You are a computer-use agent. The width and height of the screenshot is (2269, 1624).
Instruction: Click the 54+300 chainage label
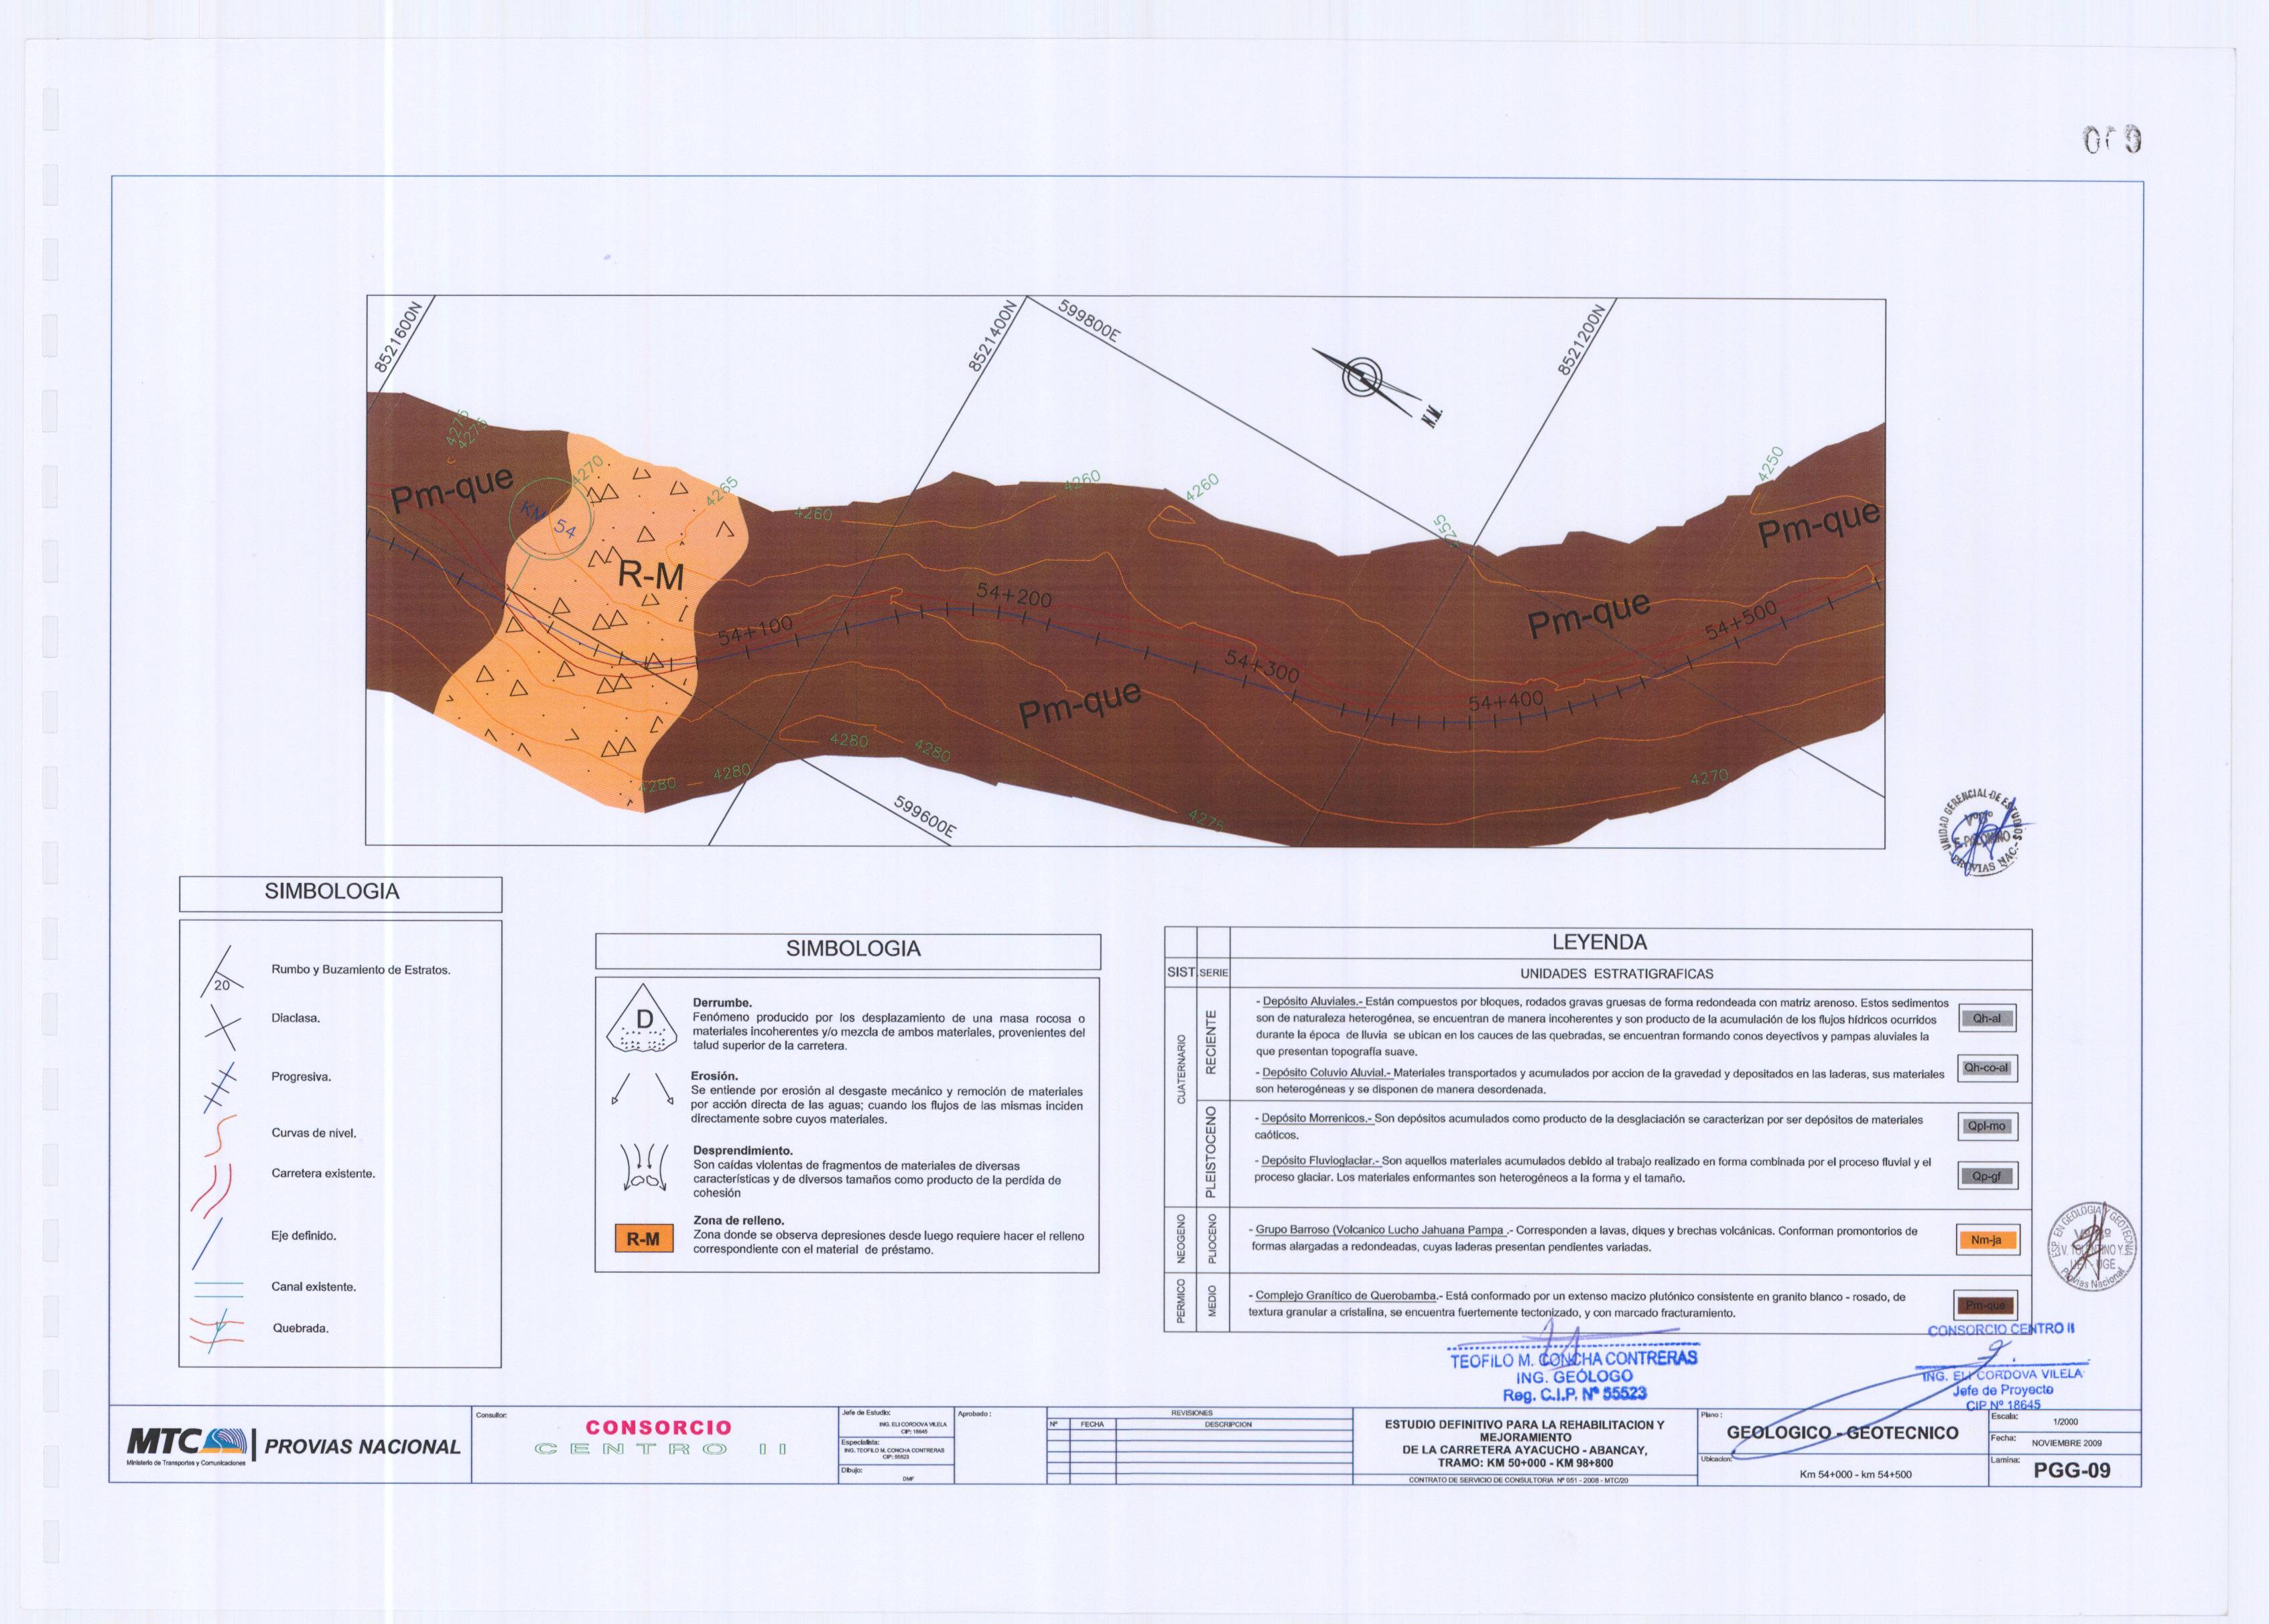[x=1262, y=666]
